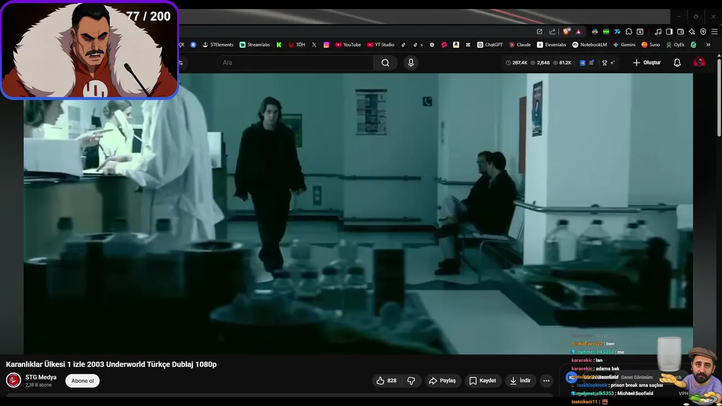Viewport: 722px width, 406px height.
Task: Open the browser hamburger menu
Action: click(x=714, y=32)
